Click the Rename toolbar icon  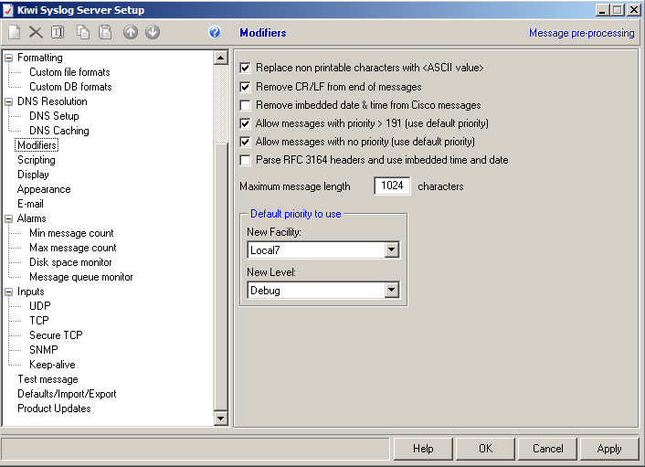coord(58,32)
